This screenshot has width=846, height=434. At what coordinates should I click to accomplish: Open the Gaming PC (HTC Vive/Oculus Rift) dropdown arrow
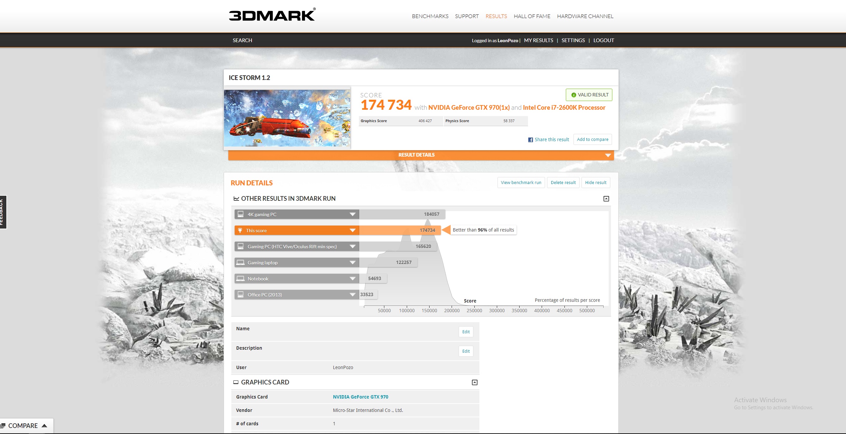coord(353,246)
